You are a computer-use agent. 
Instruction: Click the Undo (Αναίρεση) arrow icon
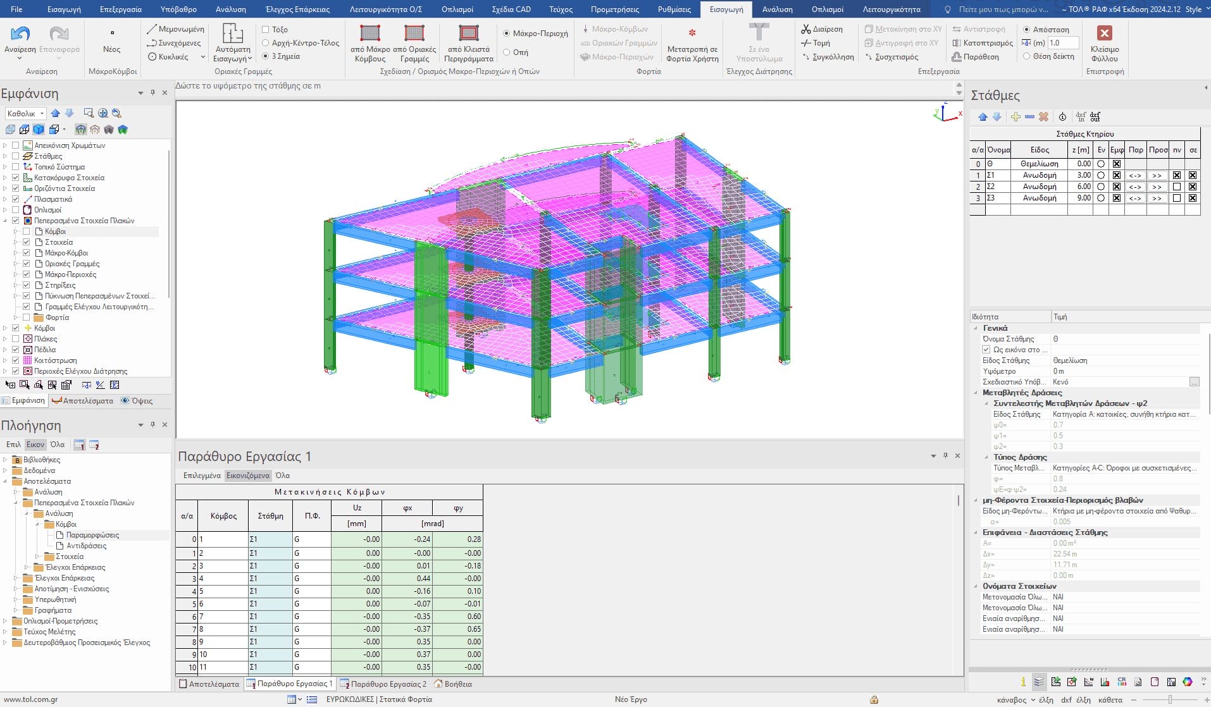click(20, 34)
